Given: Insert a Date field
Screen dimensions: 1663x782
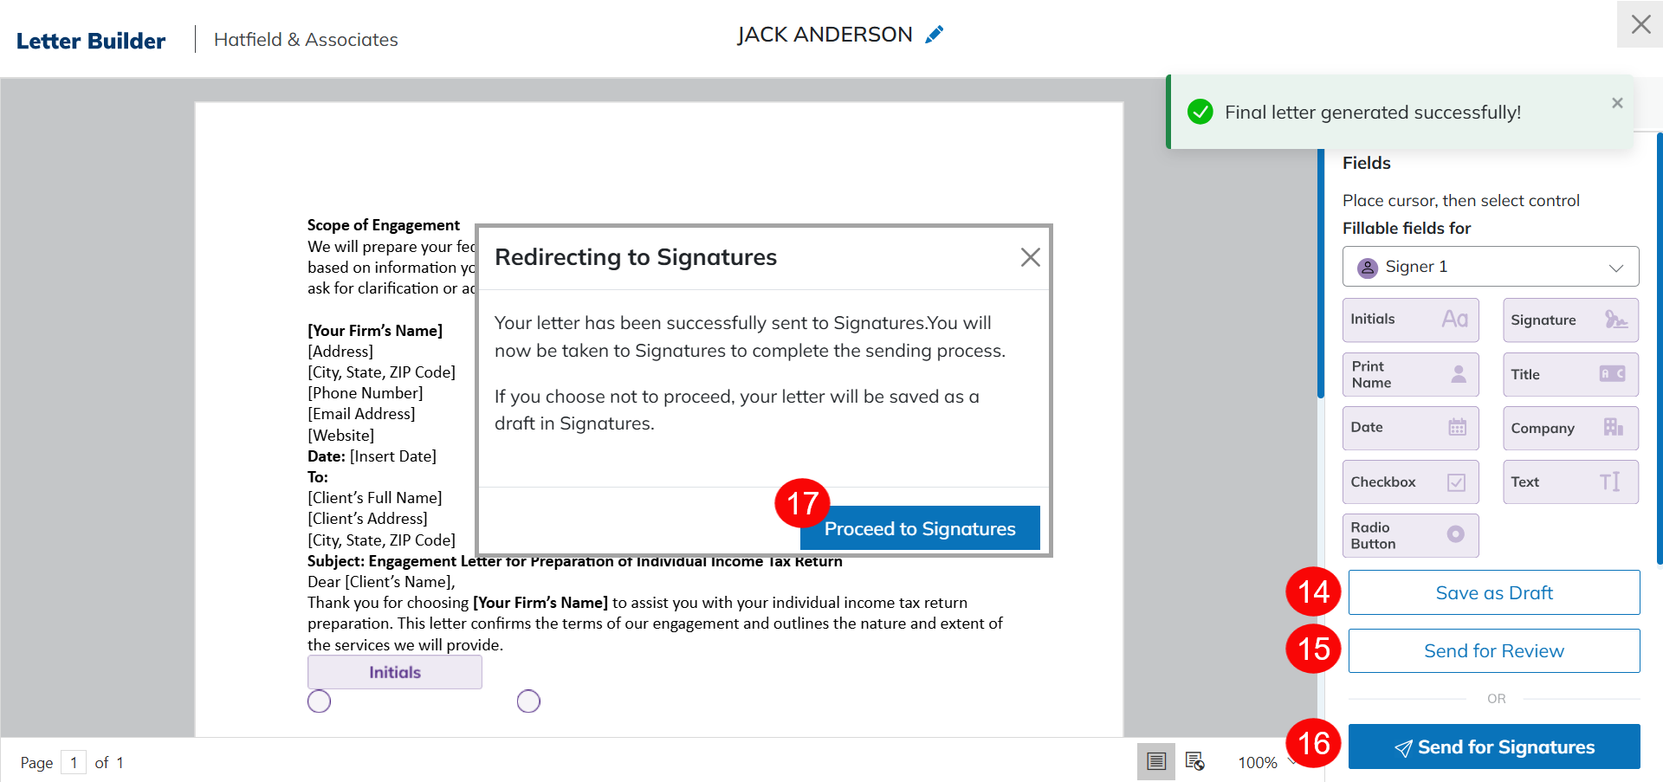Looking at the screenshot, I should [x=1409, y=428].
